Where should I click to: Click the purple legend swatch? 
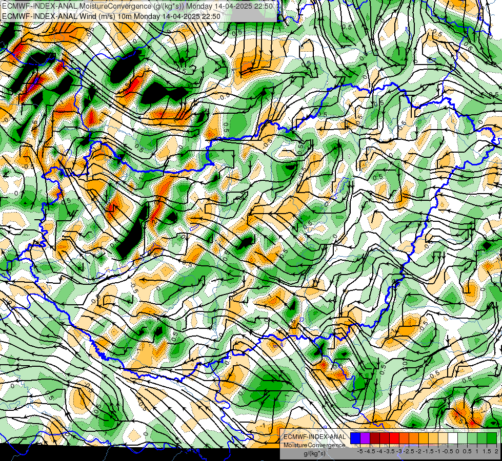pos(365,438)
